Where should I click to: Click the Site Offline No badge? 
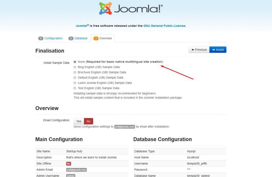pyautogui.click(x=69, y=164)
